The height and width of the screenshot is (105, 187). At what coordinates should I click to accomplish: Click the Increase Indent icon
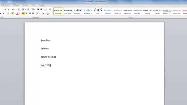(41, 9)
